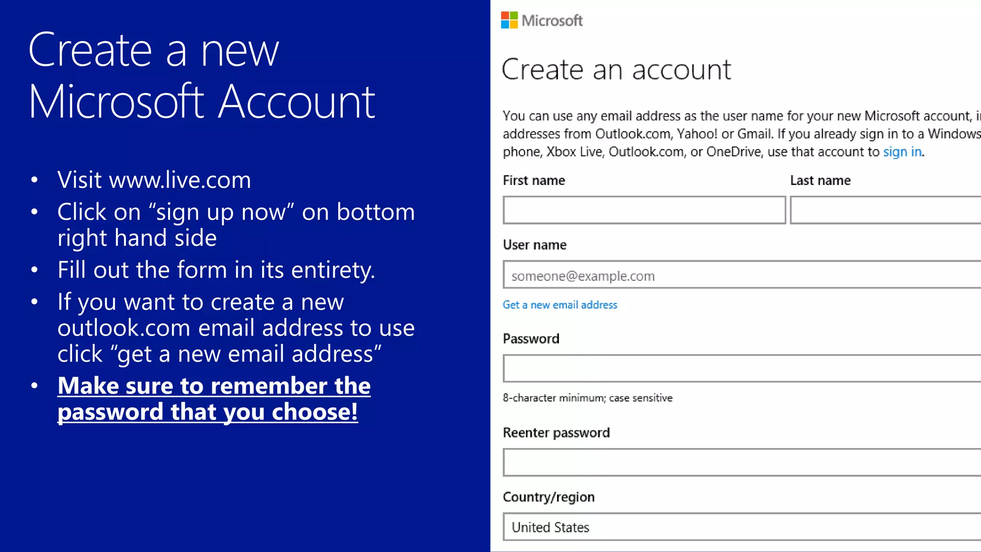This screenshot has height=552, width=981.
Task: Open 'Get a new email address' link
Action: click(x=559, y=305)
